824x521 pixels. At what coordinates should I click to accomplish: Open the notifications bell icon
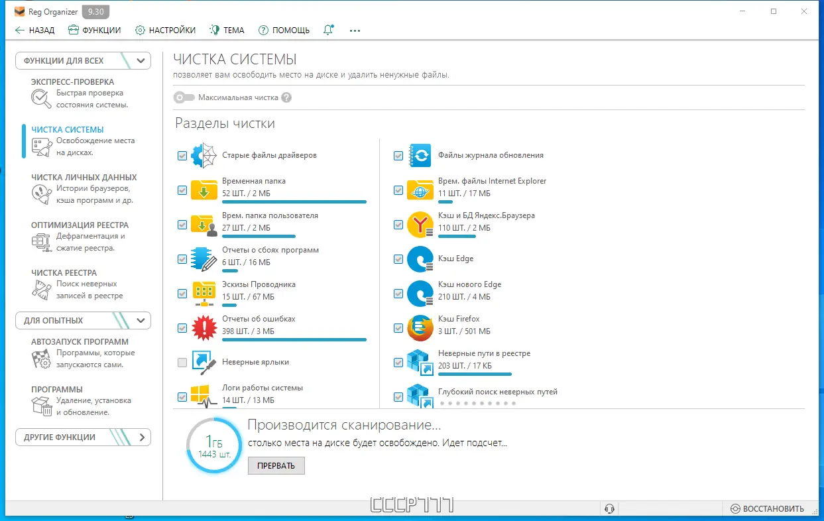pos(328,30)
